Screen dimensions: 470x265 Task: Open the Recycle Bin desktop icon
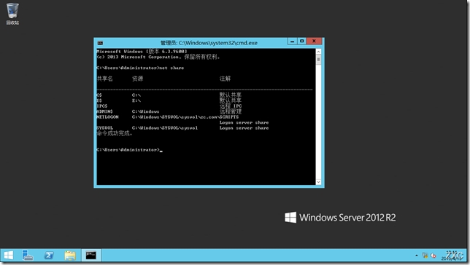click(12, 14)
